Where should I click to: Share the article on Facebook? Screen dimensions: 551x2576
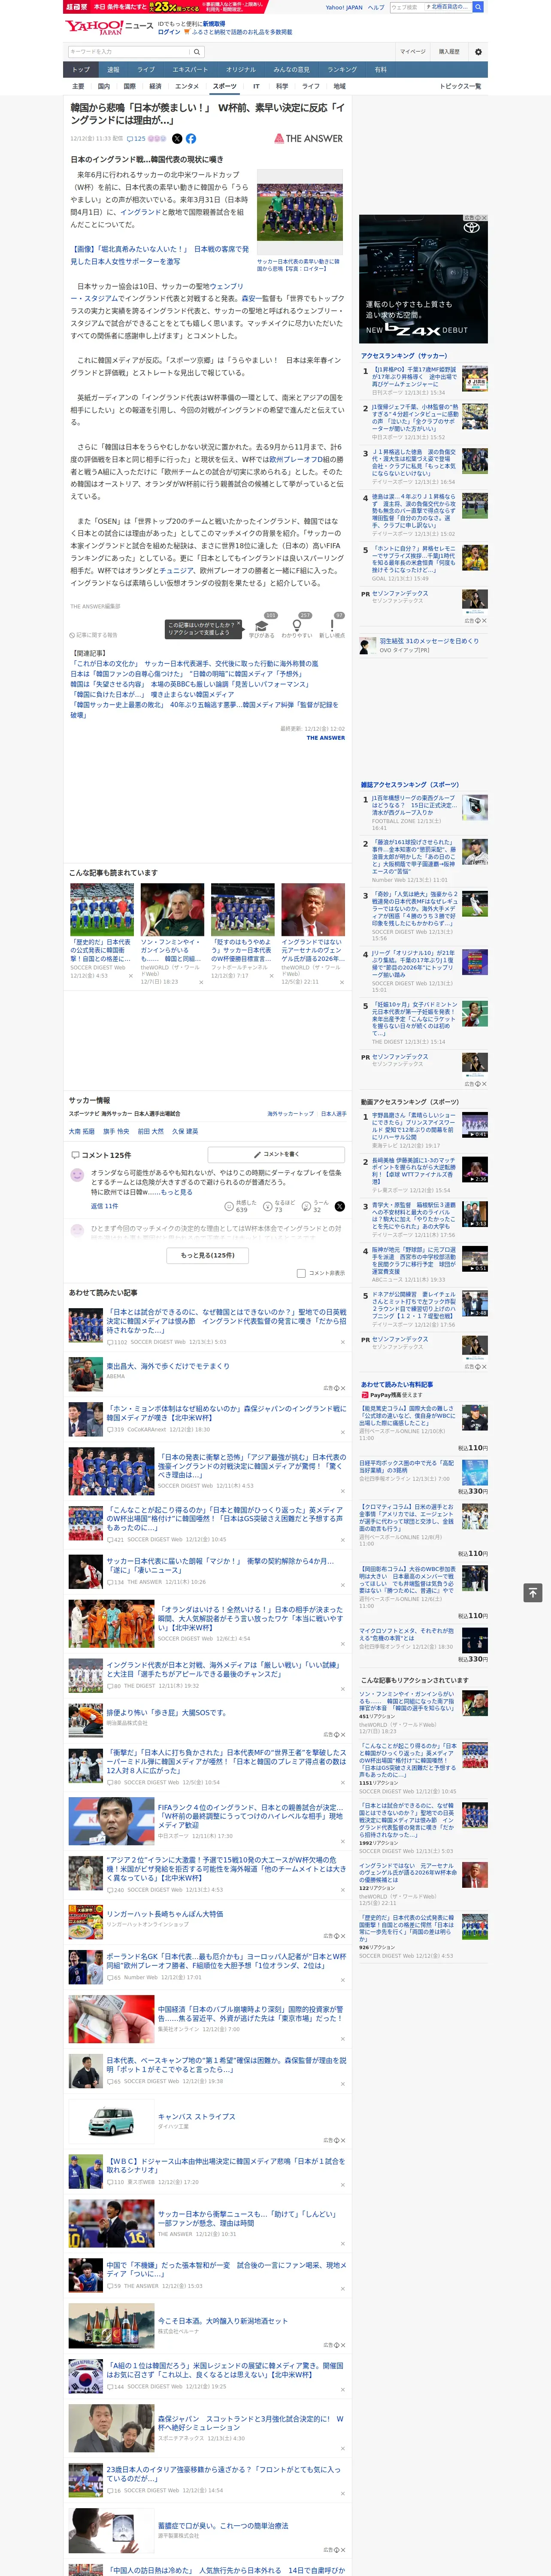[191, 139]
